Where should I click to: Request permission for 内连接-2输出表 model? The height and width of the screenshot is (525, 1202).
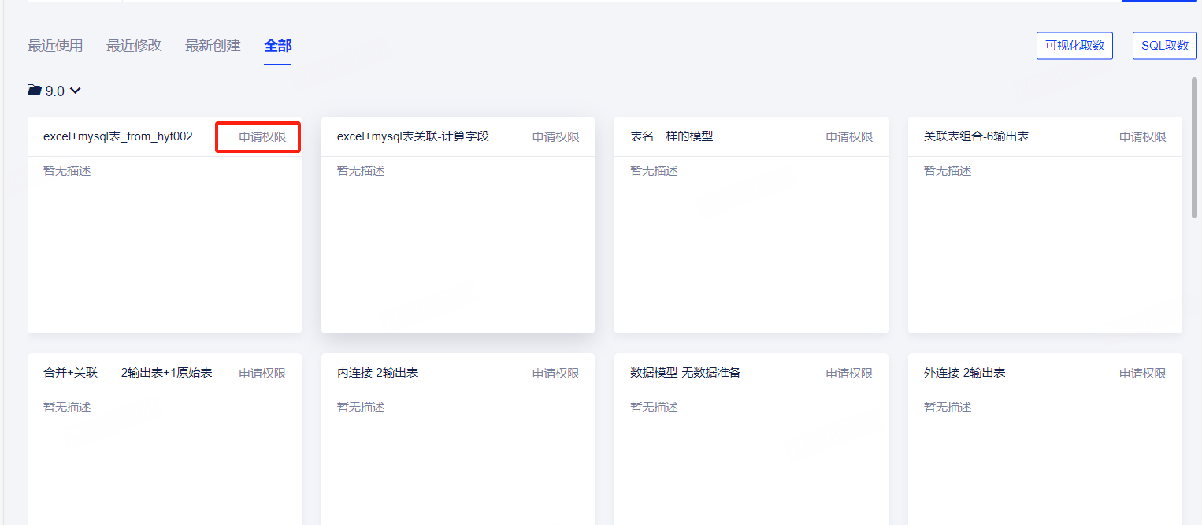pyautogui.click(x=555, y=374)
